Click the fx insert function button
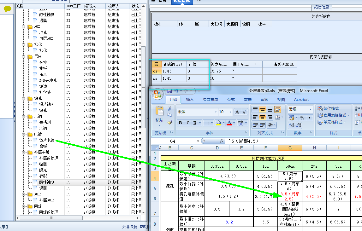Image resolution: width=362 pixels, height=231 pixels. click(222, 141)
